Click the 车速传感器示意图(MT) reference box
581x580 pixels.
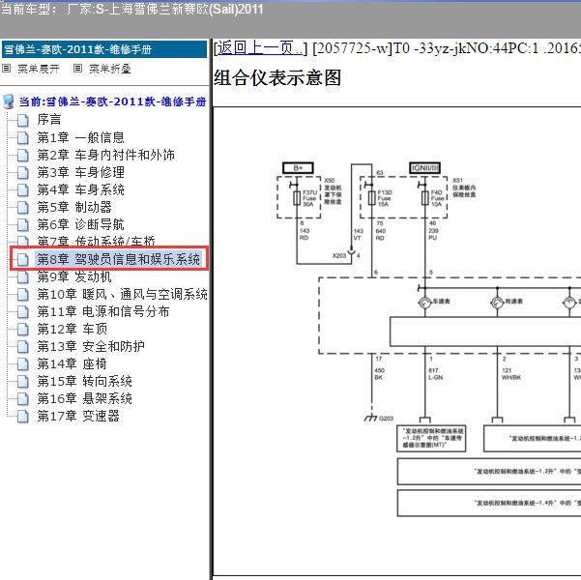431,439
